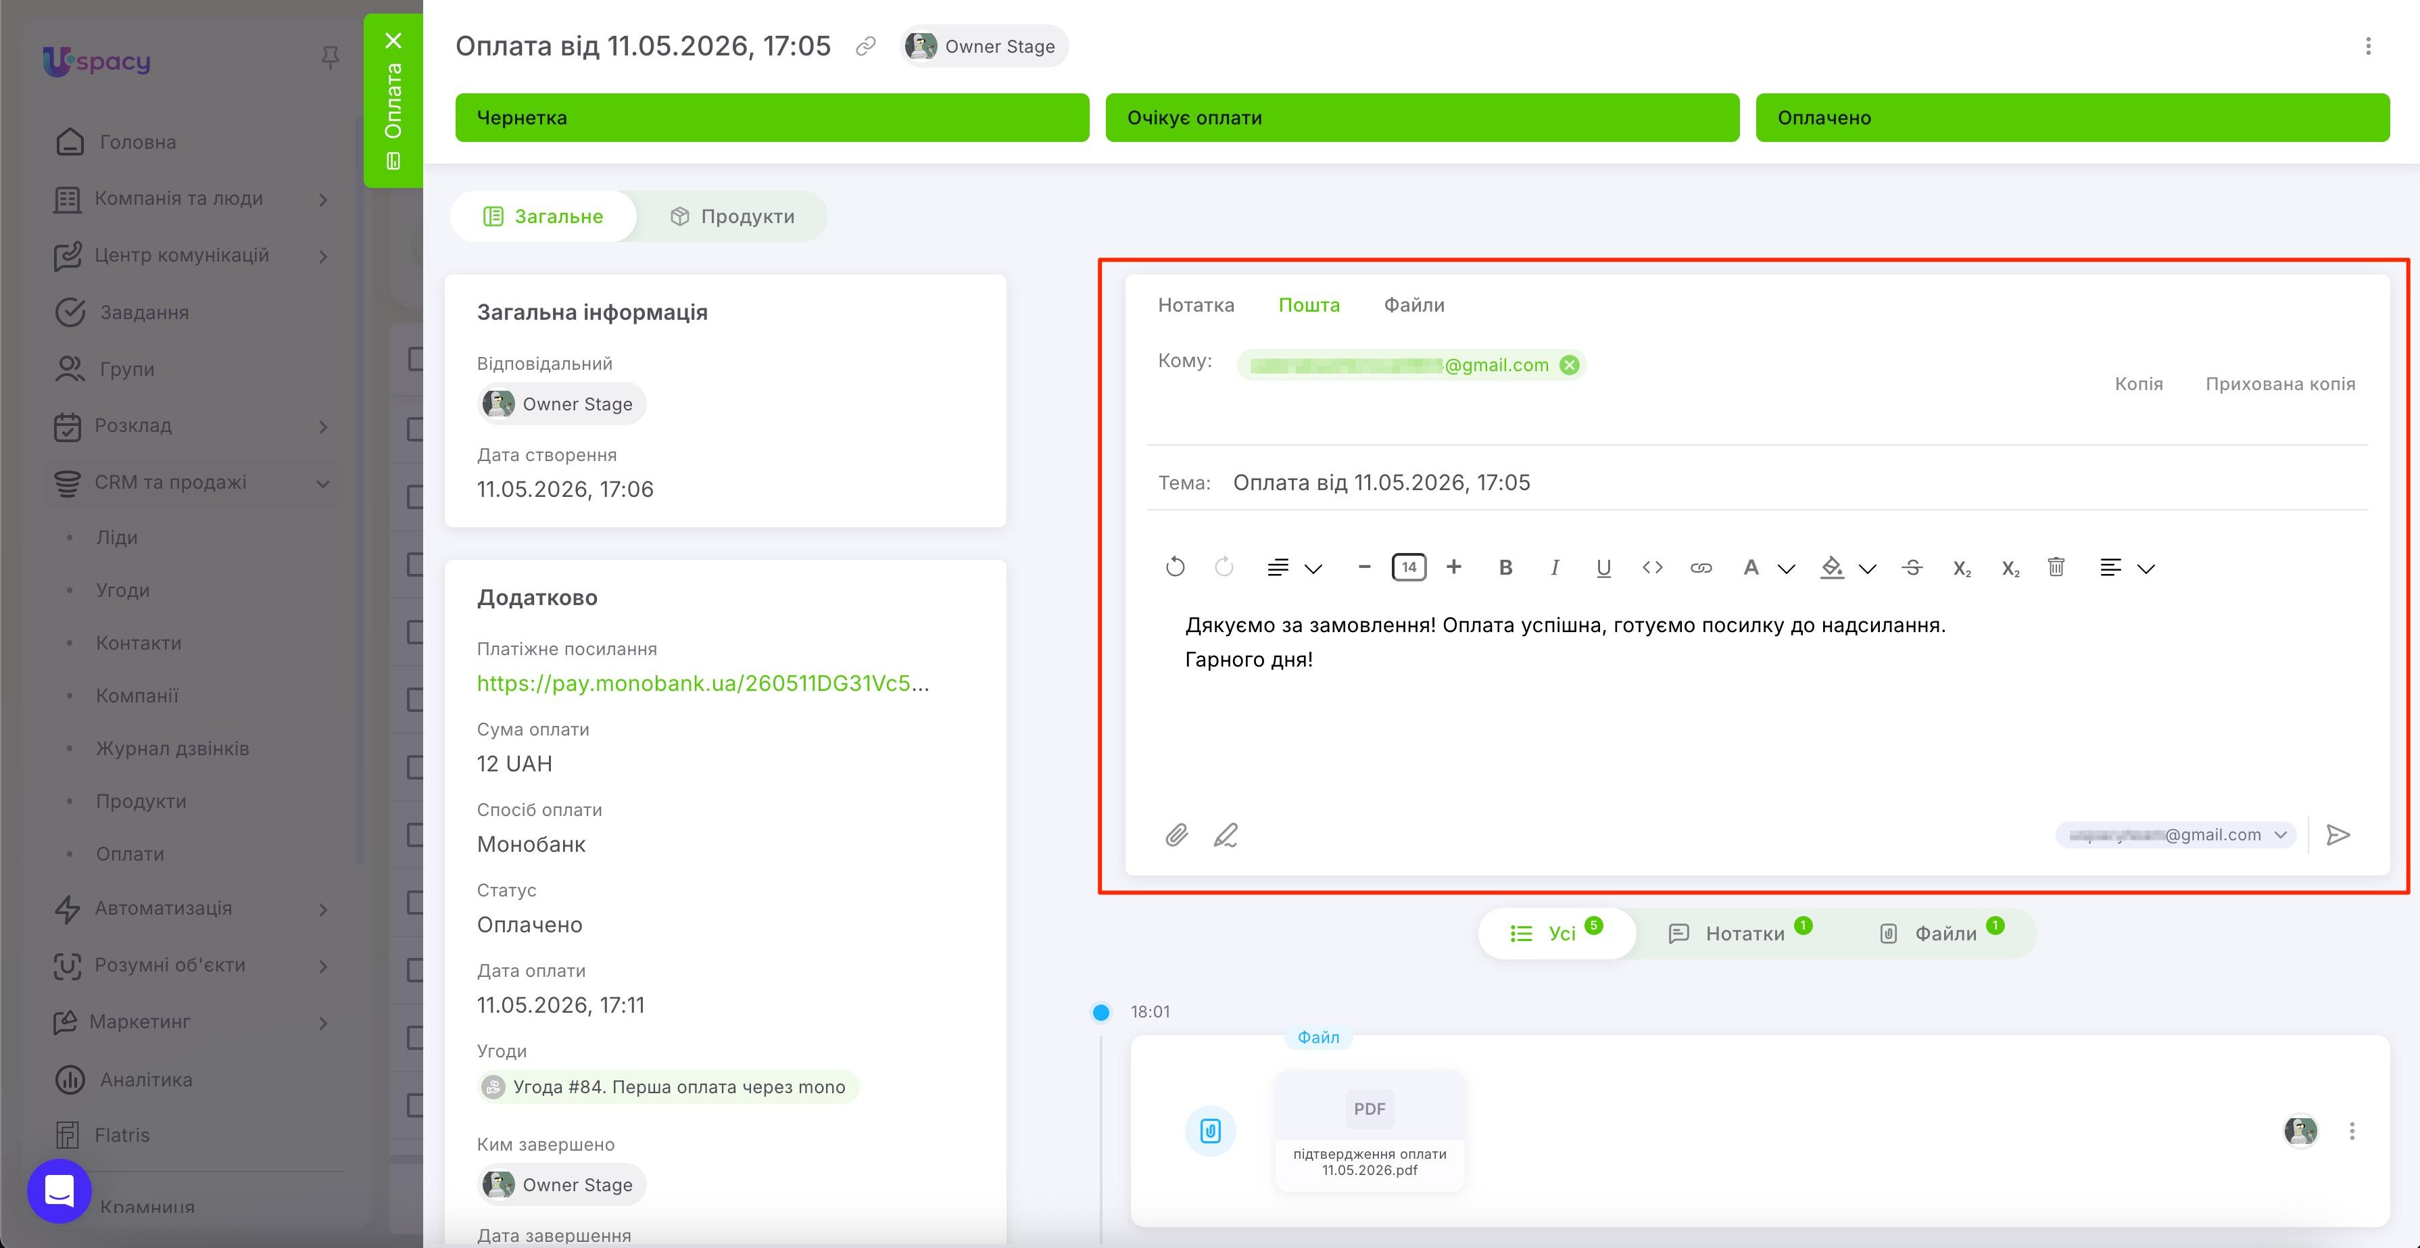Open the font color dropdown arrow
Viewport: 2420px width, 1248px height.
(1787, 569)
